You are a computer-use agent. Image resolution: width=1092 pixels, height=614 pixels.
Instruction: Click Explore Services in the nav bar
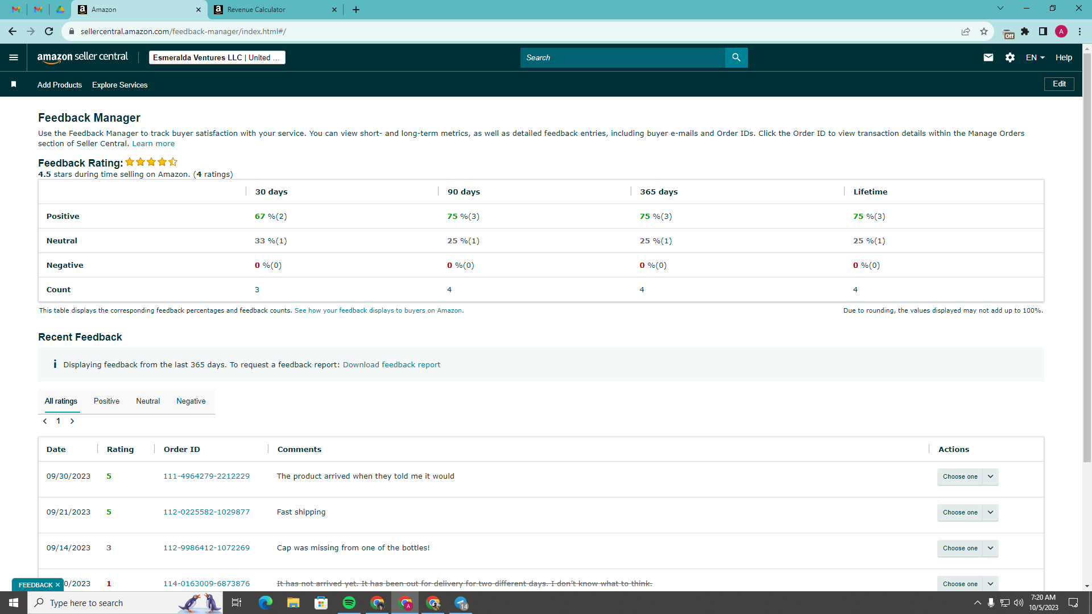[x=120, y=85]
